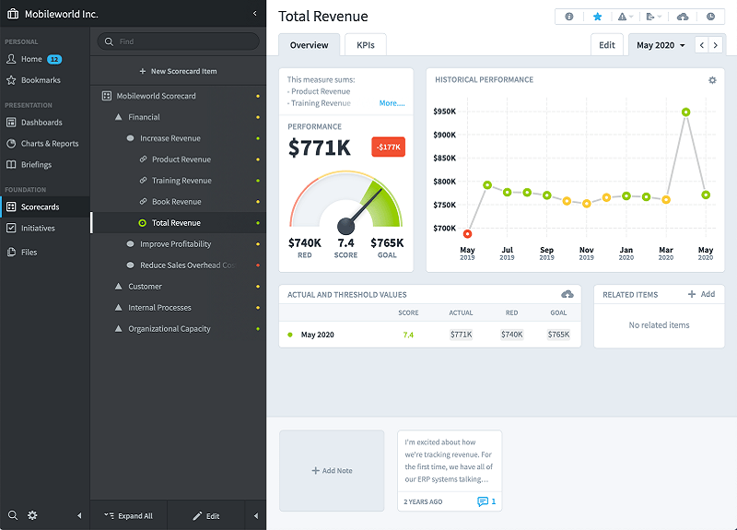The height and width of the screenshot is (530, 737).
Task: Click the More... link in measure summary
Action: (x=392, y=103)
